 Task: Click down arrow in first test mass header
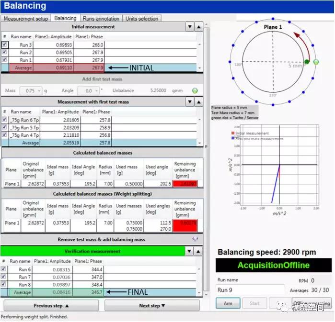190,102
